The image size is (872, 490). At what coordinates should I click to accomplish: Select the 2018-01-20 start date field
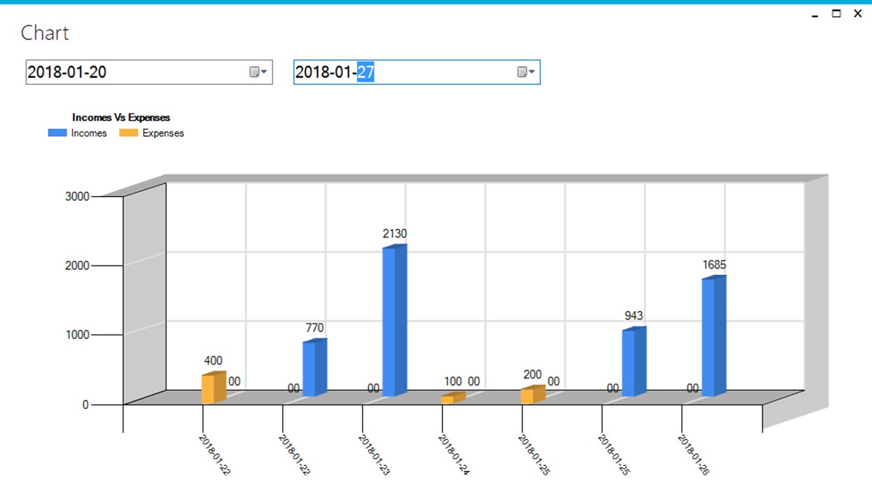(x=102, y=71)
